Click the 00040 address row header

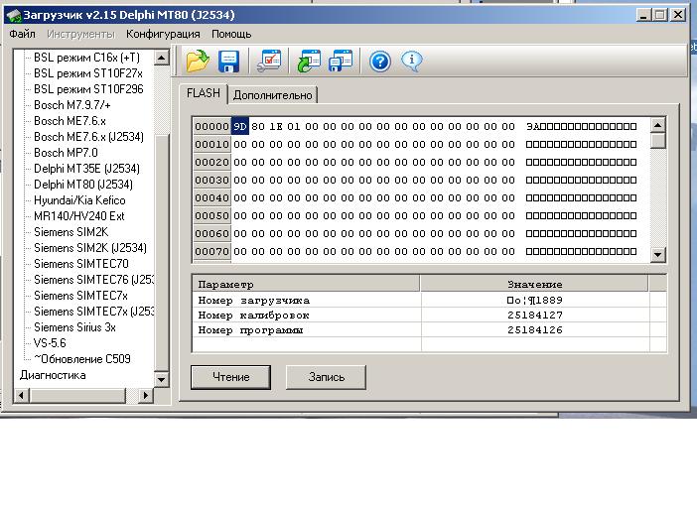(212, 197)
